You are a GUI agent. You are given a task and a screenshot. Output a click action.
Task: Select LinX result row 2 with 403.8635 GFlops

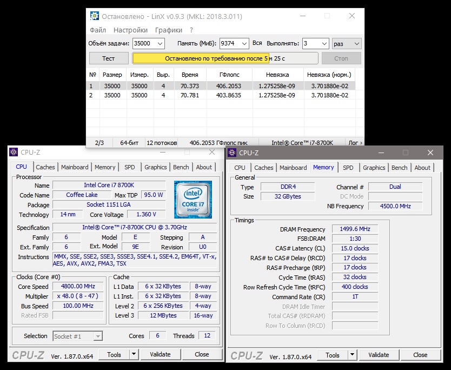coord(221,95)
